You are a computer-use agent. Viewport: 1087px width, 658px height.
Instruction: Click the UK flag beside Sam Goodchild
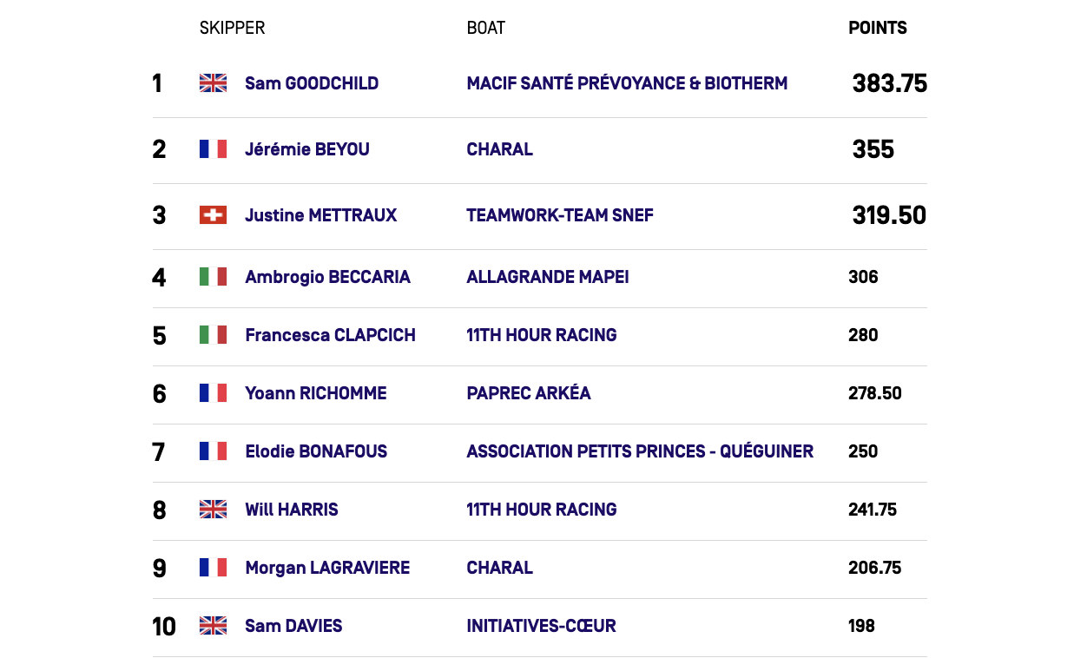pos(213,83)
